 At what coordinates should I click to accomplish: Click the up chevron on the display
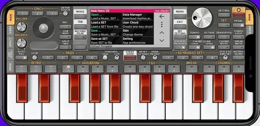(x=162, y=33)
